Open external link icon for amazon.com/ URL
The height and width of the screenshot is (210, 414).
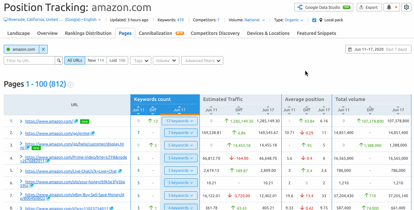76,122
